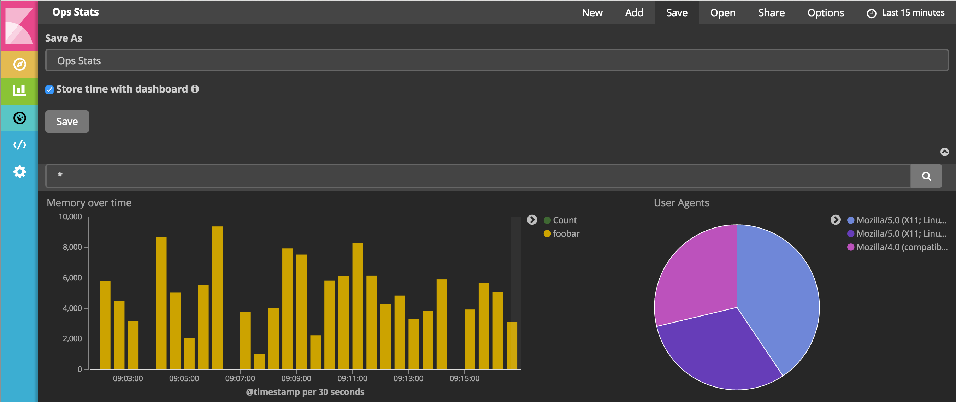Screen dimensions: 956x402
Task: Click the Memory over time panel title
Action: point(89,203)
